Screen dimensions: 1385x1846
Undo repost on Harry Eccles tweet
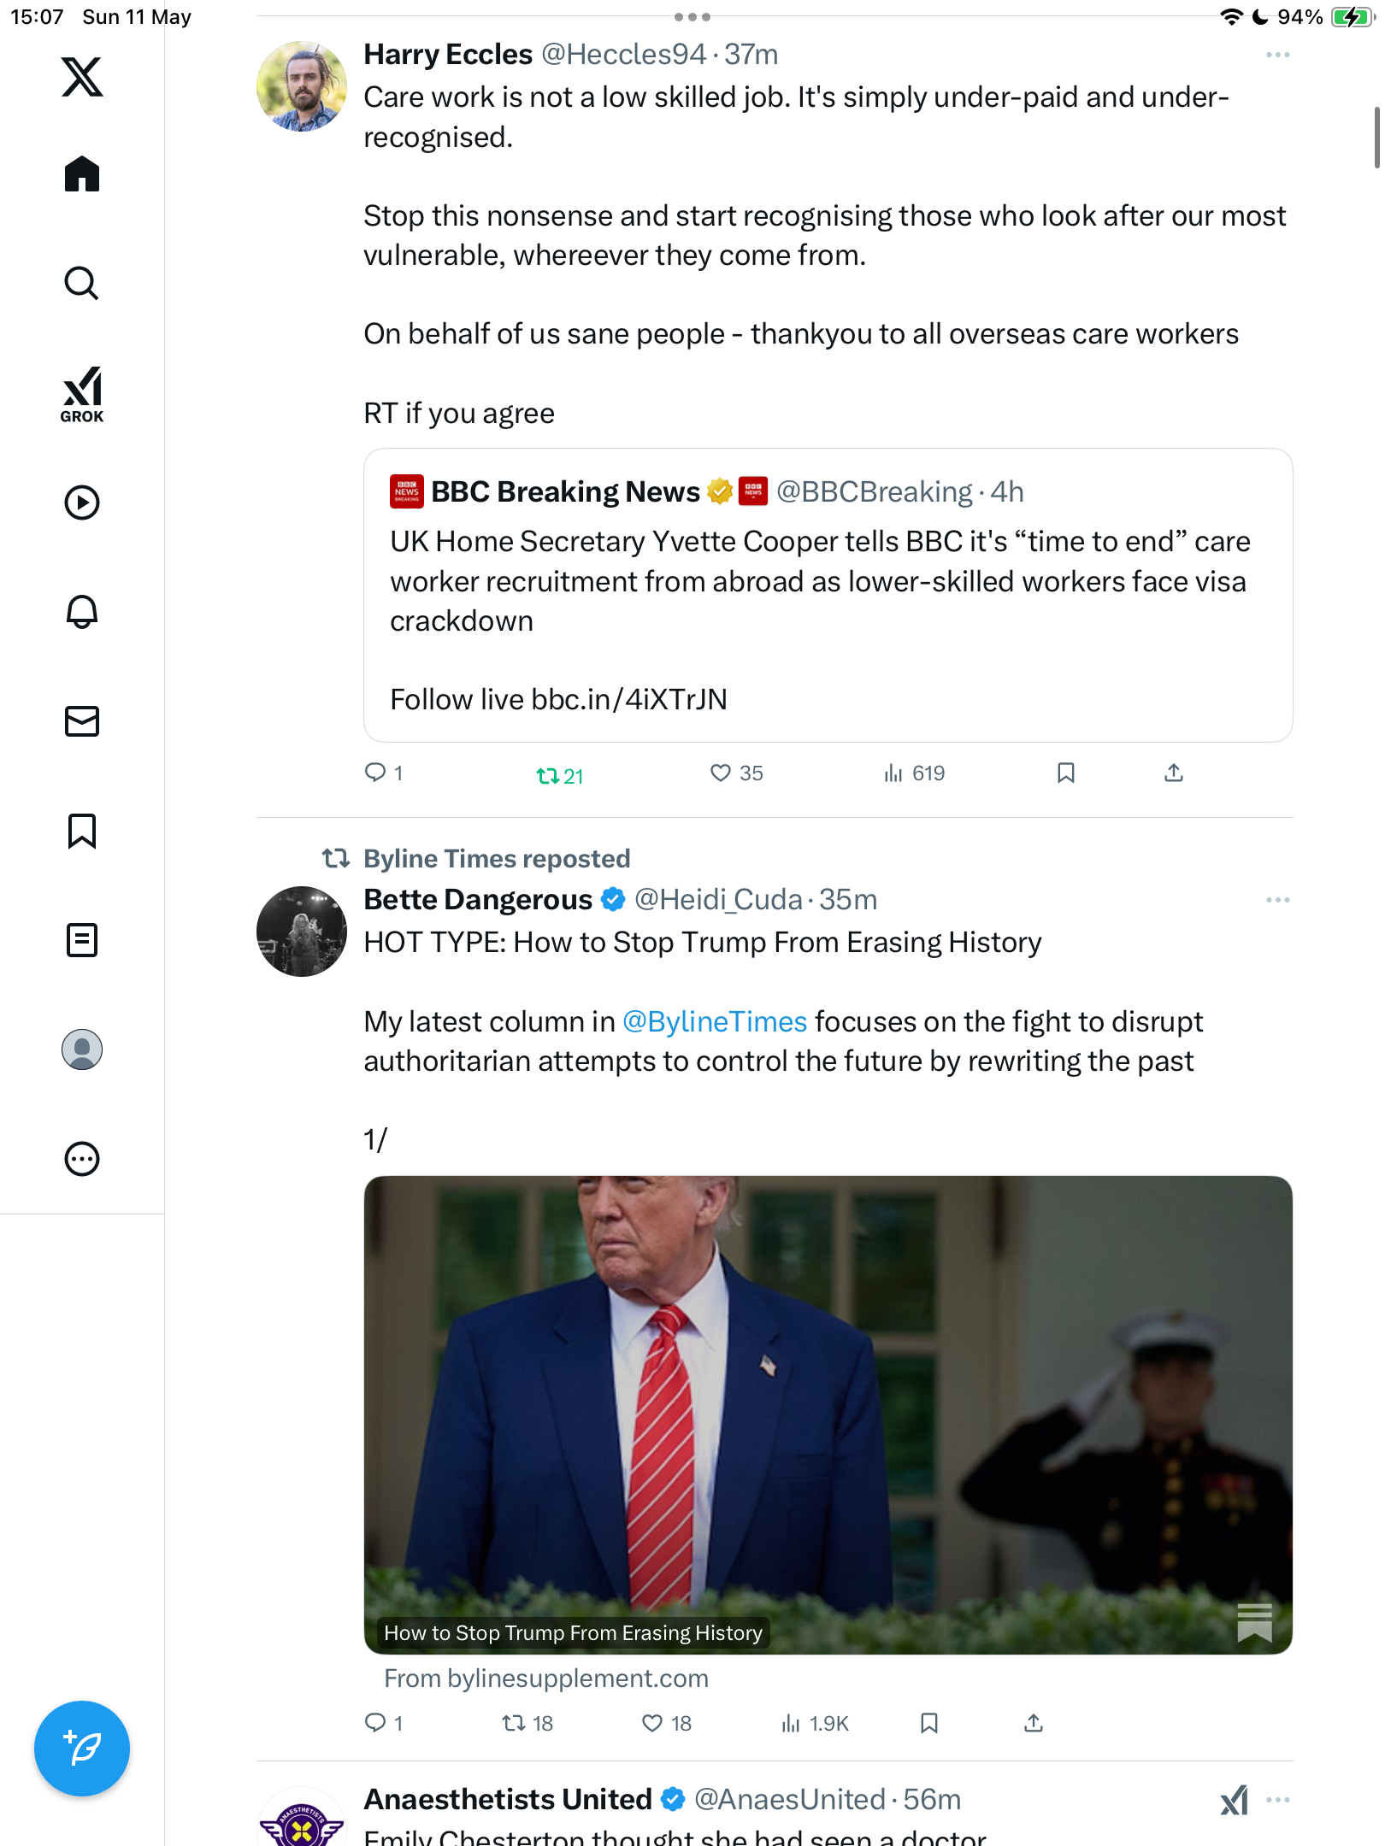pos(560,775)
